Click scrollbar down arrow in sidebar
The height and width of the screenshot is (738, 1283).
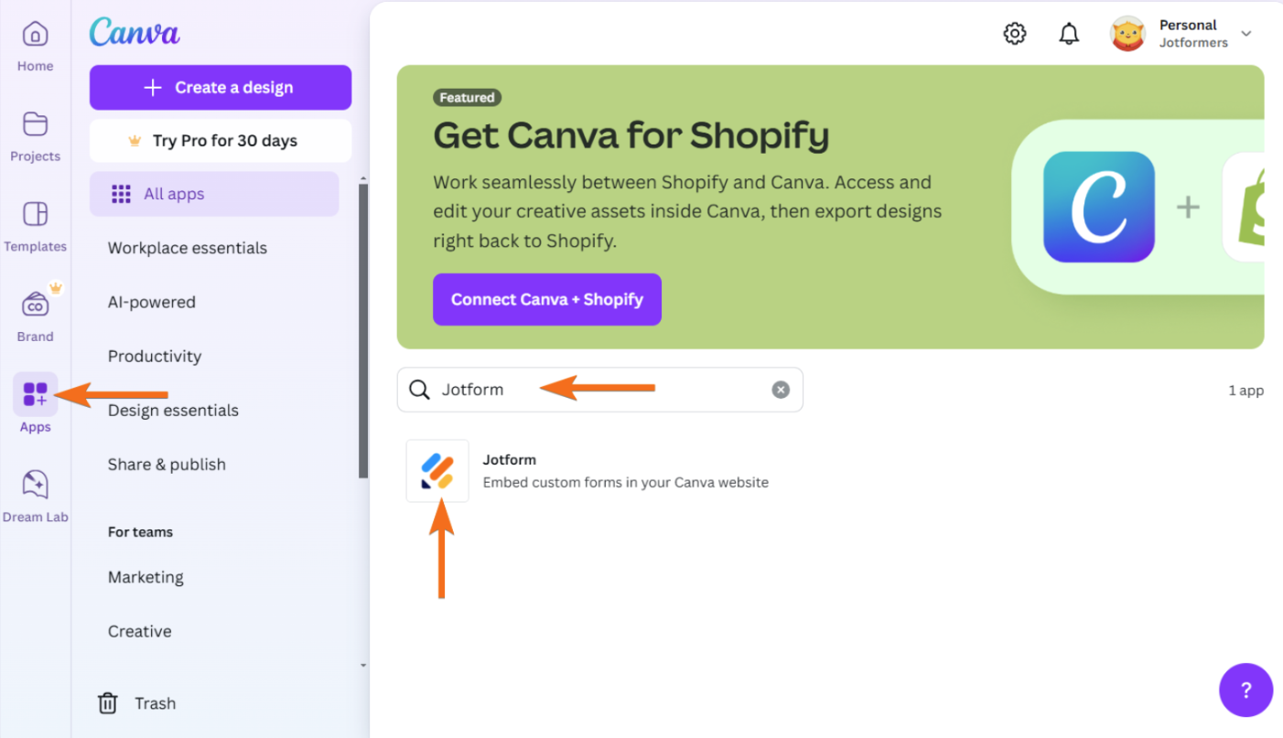(x=363, y=665)
